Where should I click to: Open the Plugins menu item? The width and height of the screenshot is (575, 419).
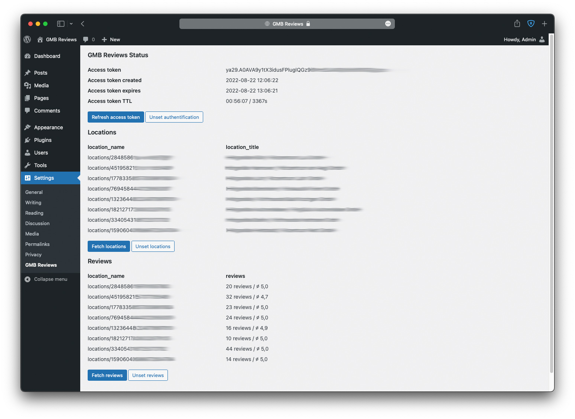pyautogui.click(x=51, y=140)
